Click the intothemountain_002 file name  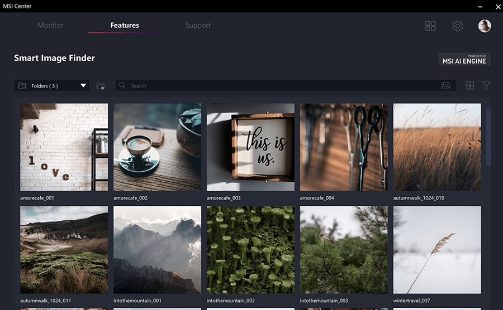(x=231, y=301)
